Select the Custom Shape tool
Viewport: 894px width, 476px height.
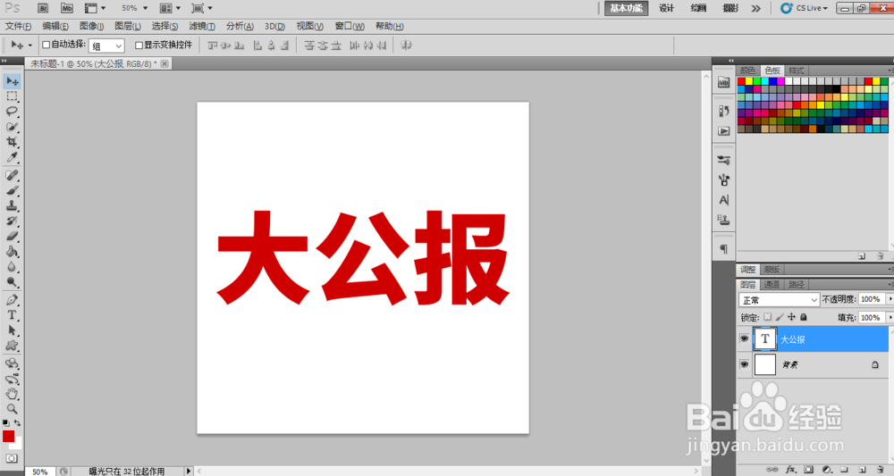pyautogui.click(x=12, y=346)
